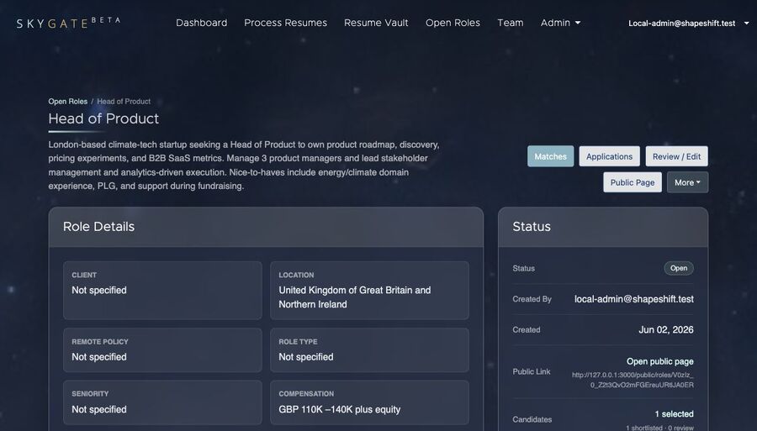Viewport: 757px width, 431px height.
Task: Click the Jun 02, 2026 created date
Action: tap(666, 329)
